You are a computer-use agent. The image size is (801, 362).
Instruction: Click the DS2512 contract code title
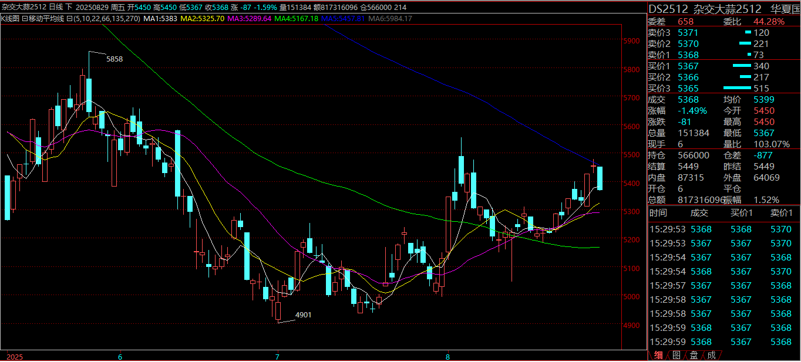coord(666,9)
